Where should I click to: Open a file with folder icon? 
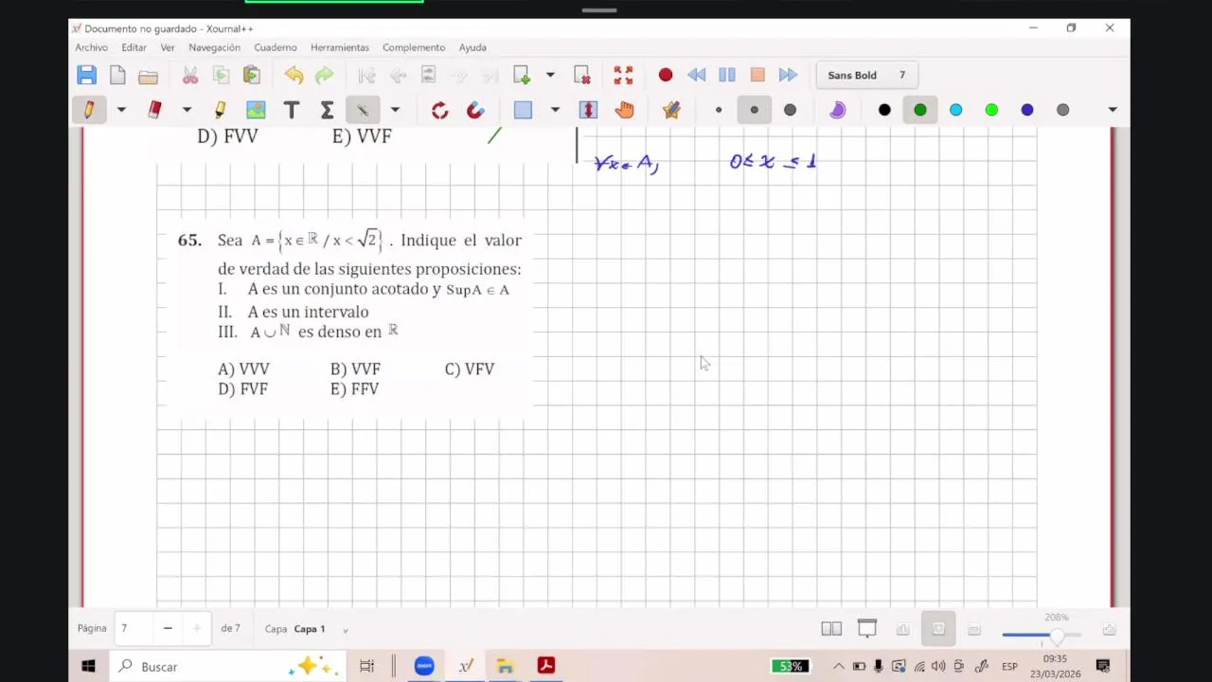148,76
